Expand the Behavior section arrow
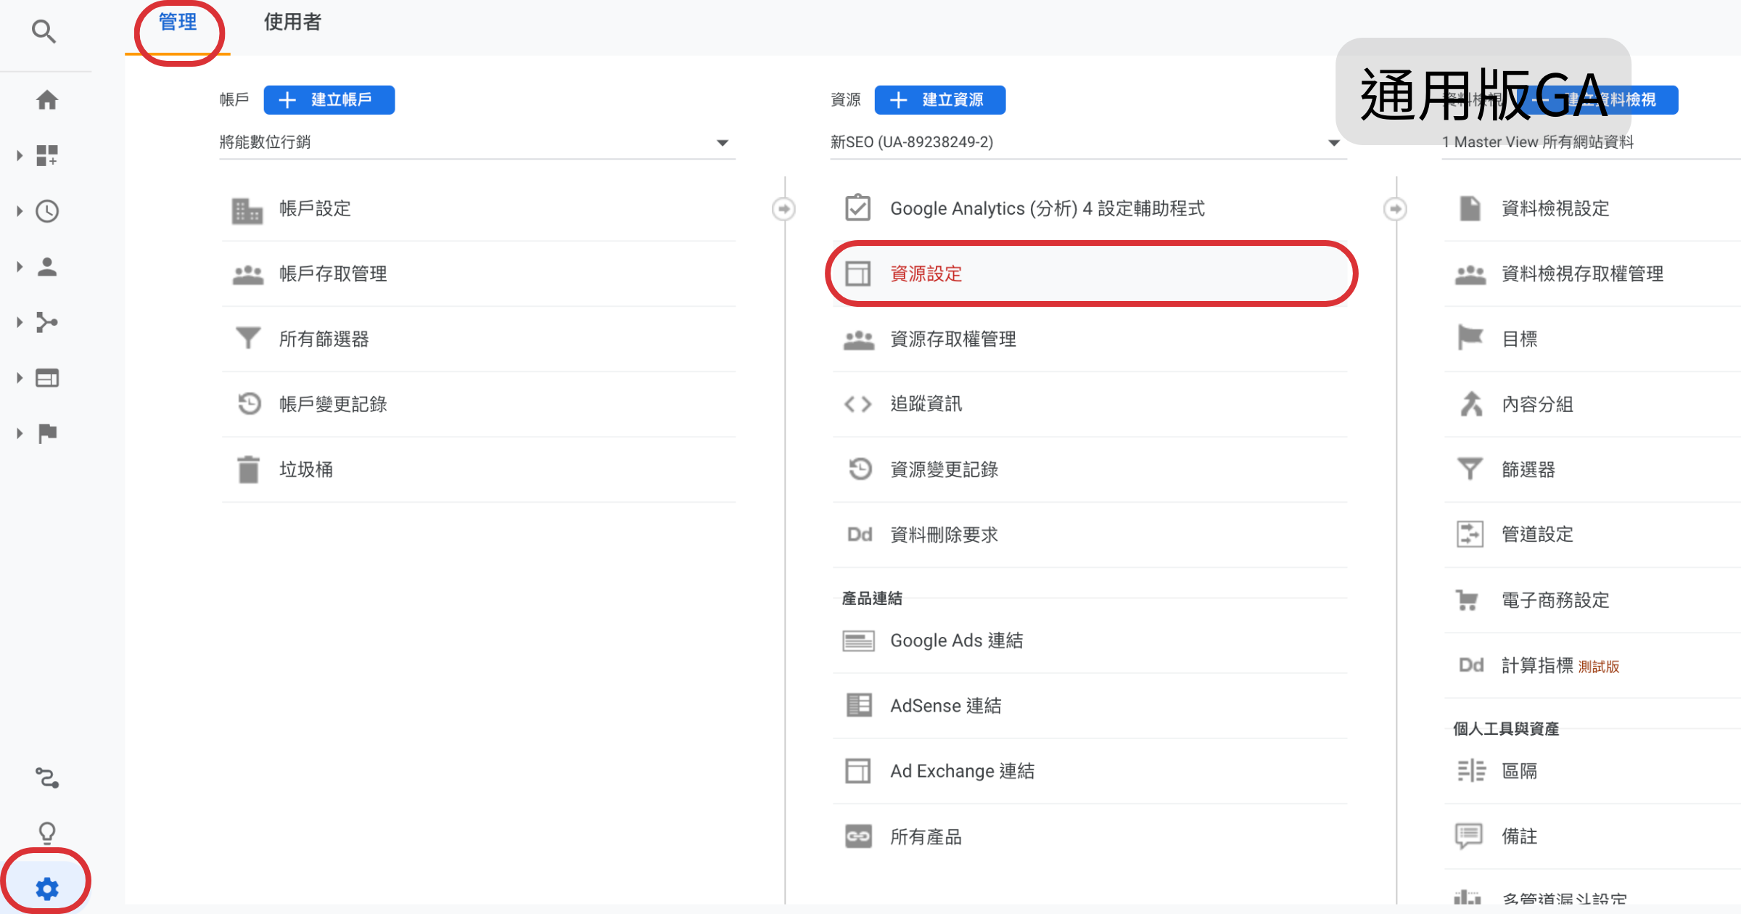 tap(20, 378)
